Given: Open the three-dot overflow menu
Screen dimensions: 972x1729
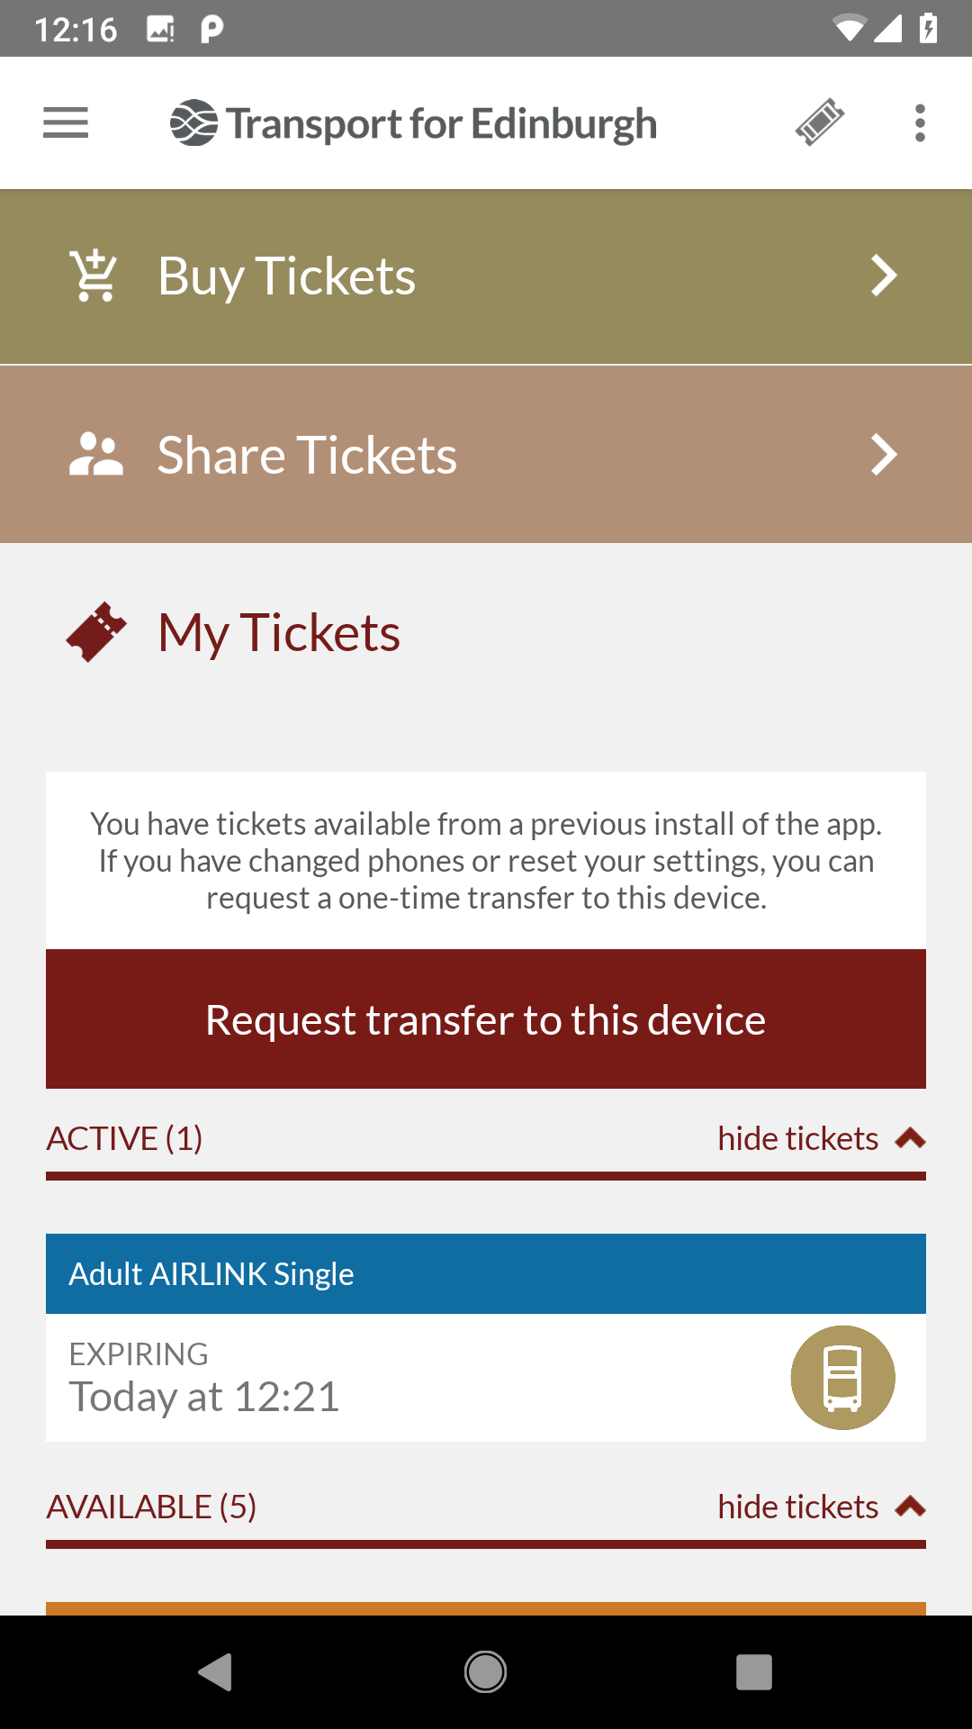Looking at the screenshot, I should click(919, 122).
